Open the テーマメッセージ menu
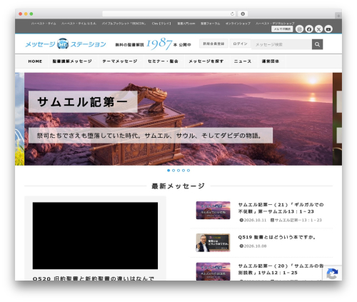 click(120, 61)
